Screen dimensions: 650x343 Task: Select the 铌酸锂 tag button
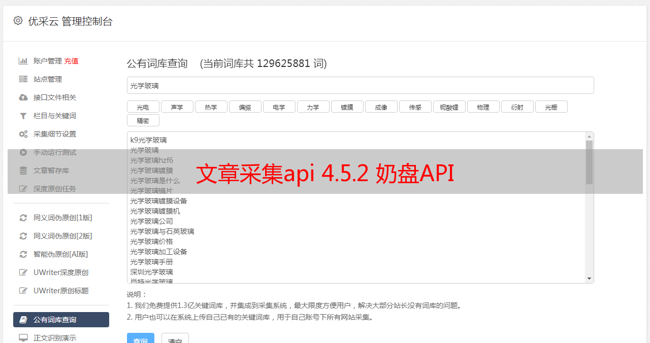pyautogui.click(x=449, y=107)
